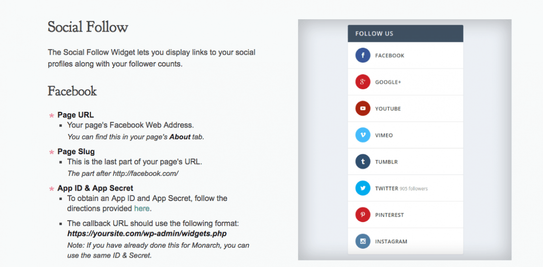Click the Instagram camera icon

pyautogui.click(x=363, y=241)
